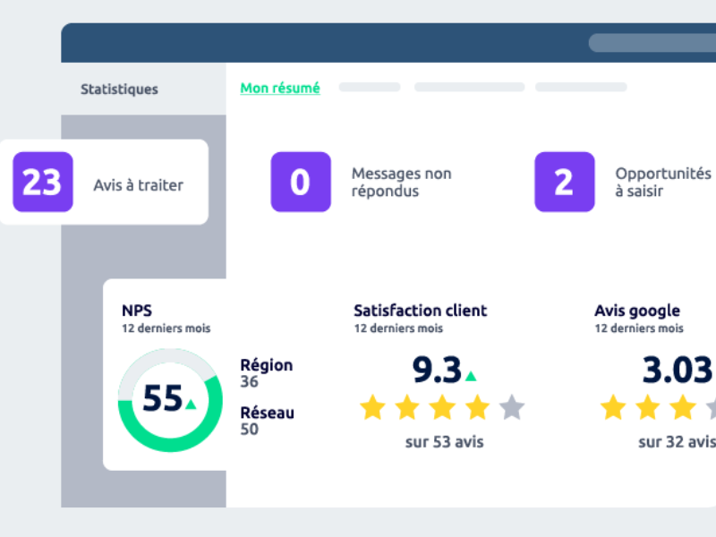Click the purple 2 Opportunités badge
716x537 pixels.
coord(564,182)
